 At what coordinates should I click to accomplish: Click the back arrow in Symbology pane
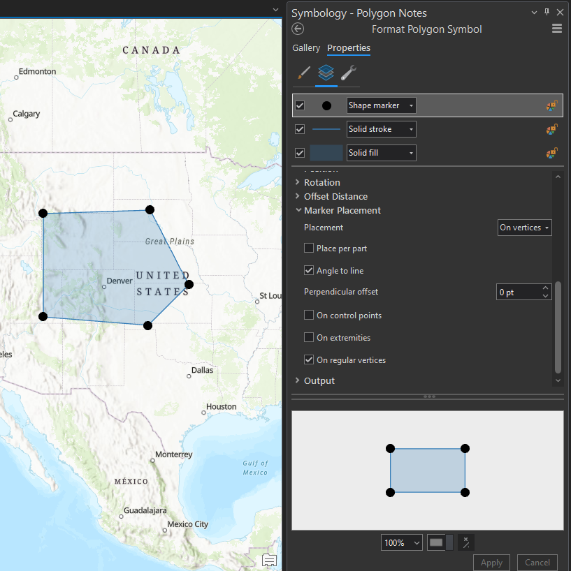[x=297, y=29]
